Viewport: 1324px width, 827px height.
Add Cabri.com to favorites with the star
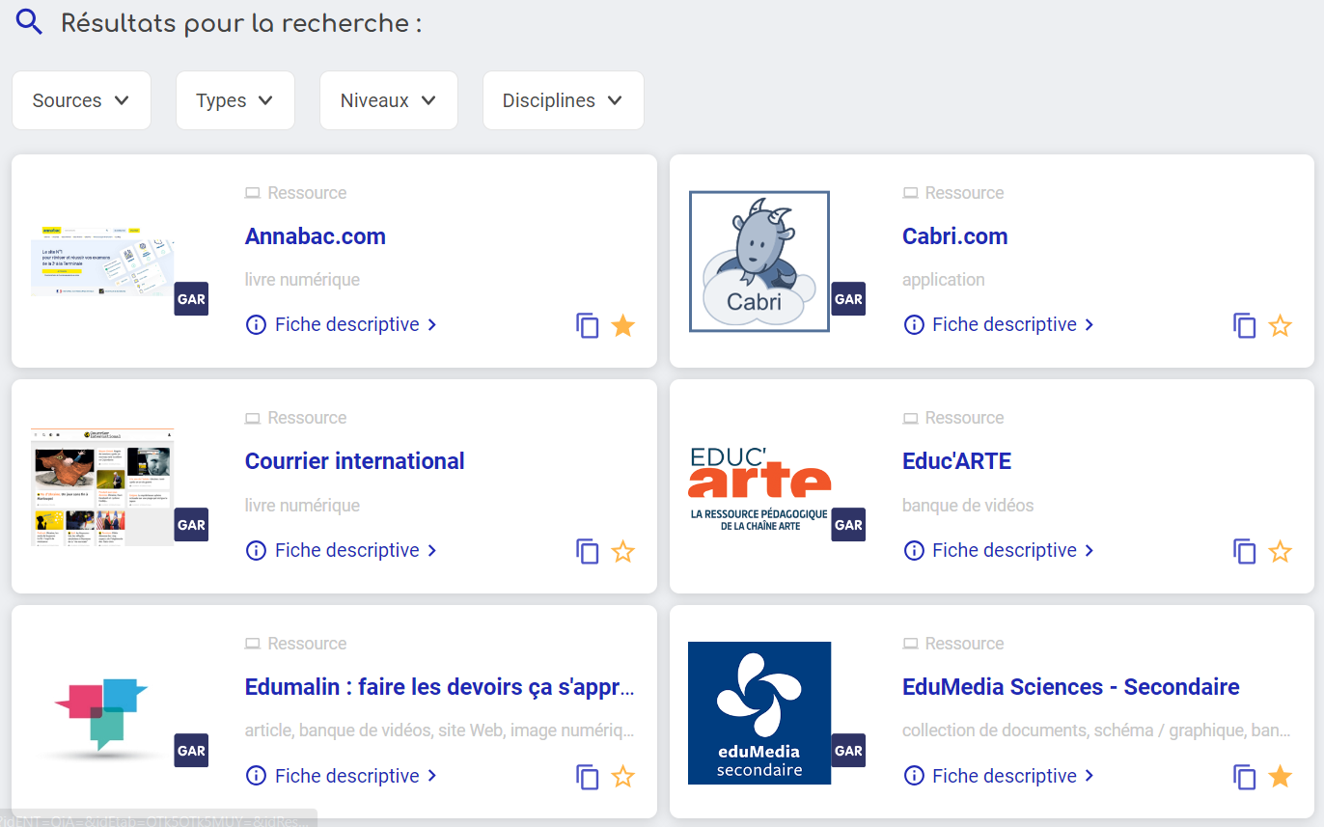1280,326
